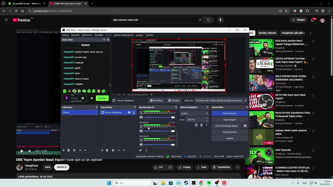Dislike the YouTube video

pos(170,167)
